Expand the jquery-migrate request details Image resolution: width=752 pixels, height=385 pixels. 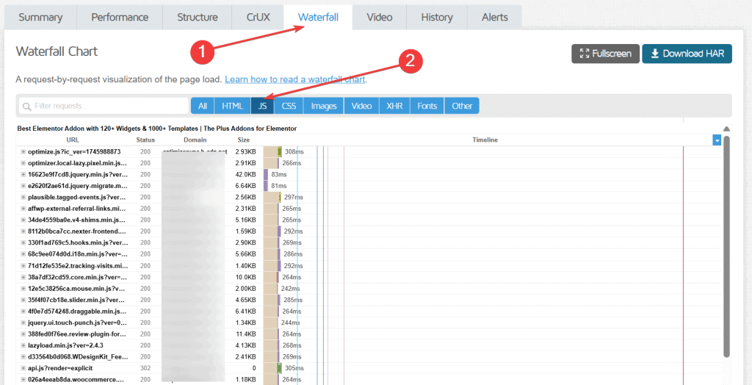click(x=23, y=186)
